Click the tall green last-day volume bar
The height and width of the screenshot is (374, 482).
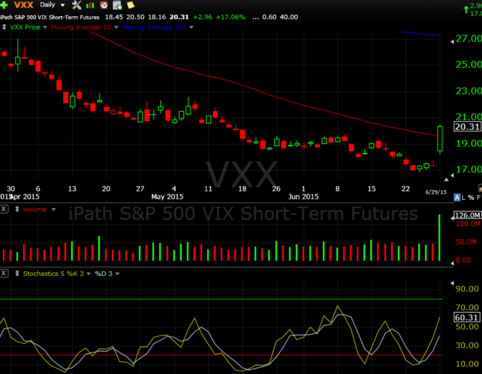point(439,237)
